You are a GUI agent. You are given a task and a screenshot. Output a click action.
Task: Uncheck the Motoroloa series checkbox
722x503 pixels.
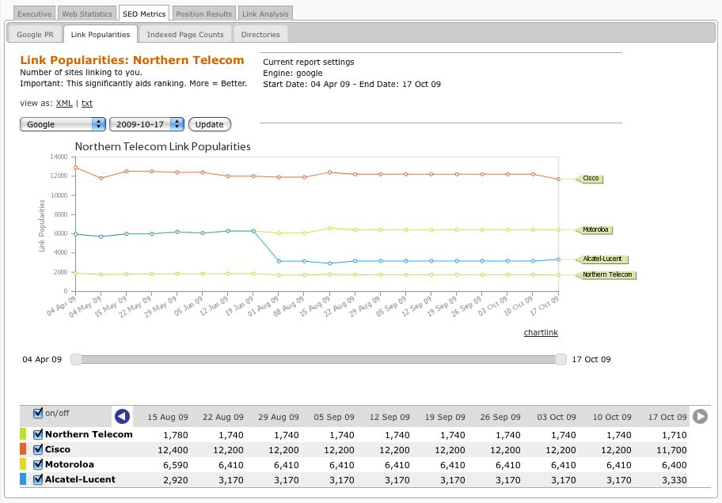click(38, 464)
